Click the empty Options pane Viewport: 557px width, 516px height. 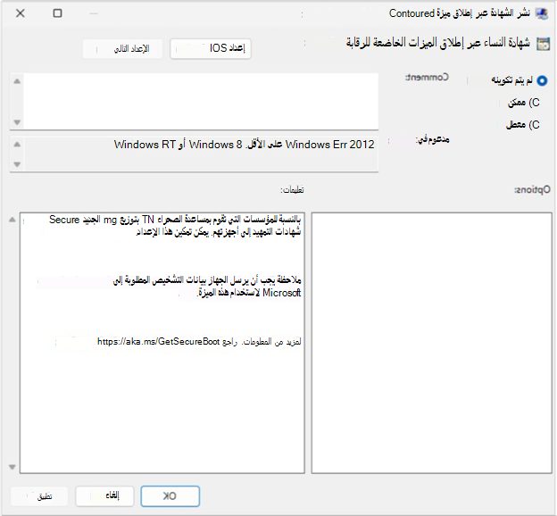(432, 343)
